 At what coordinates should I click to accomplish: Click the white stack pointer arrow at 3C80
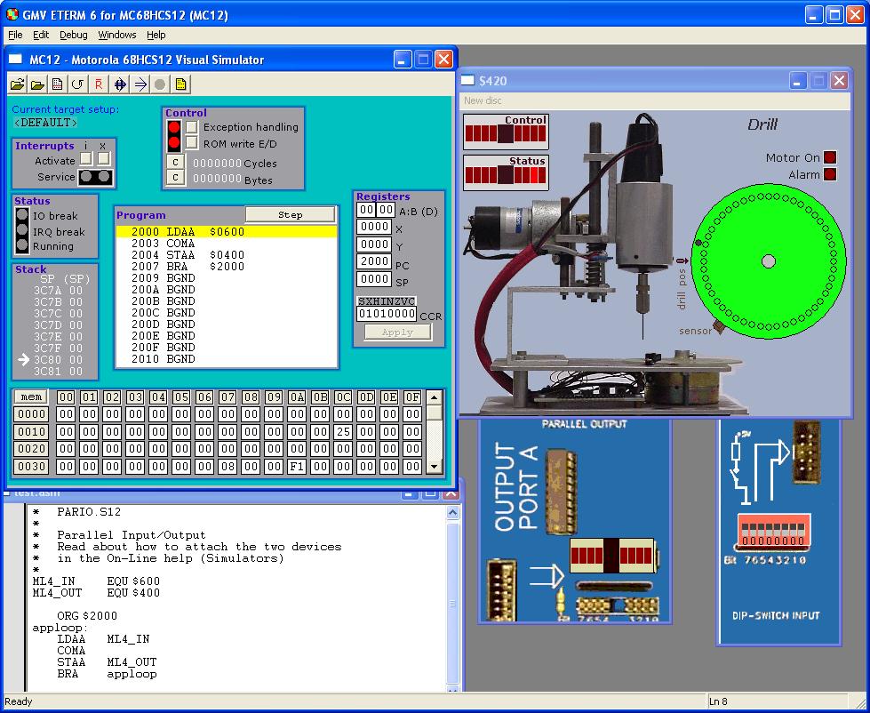23,359
